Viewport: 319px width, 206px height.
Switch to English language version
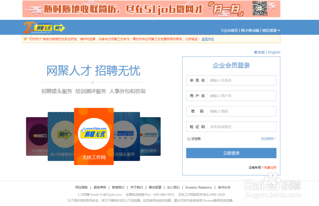[274, 52]
